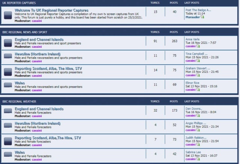240x164 pixels.
Task: Open England and Channel Islands weather forum
Action: [39, 109]
